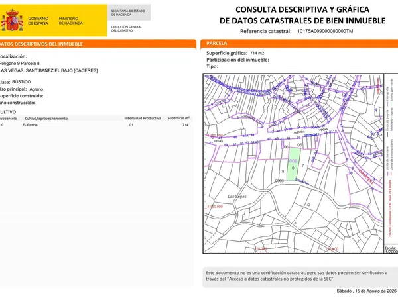398x298 pixels.
Task: Click 'DIRECCIÓN GENERAL DEL CATASTRO' label
Action: tap(127, 28)
